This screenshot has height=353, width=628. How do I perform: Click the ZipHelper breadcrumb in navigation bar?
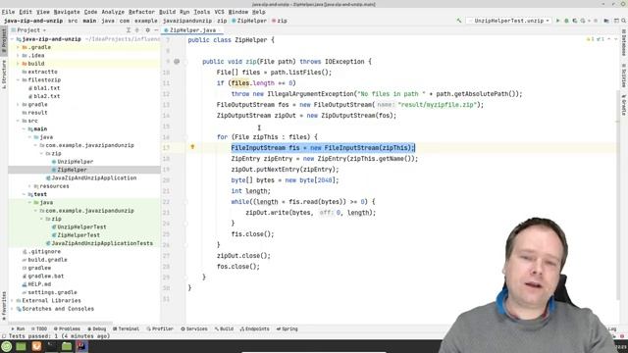pos(249,21)
